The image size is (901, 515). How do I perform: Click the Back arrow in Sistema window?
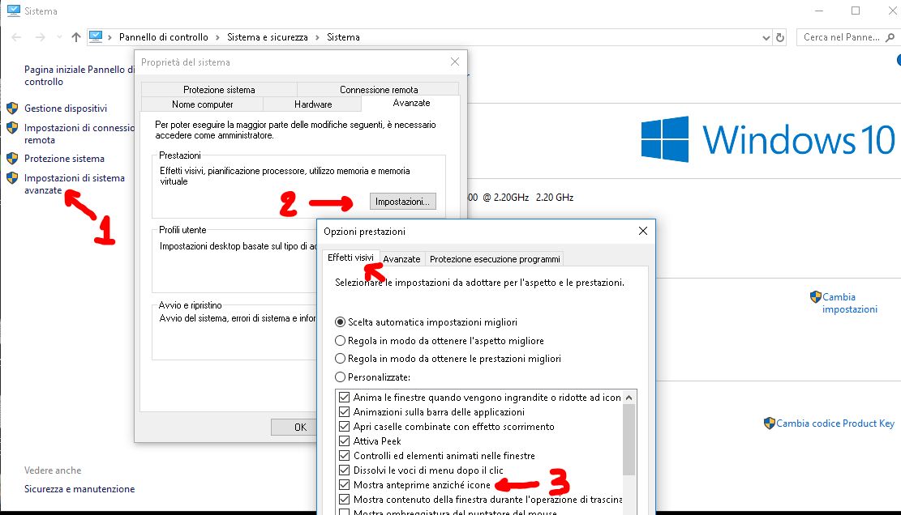click(x=16, y=37)
